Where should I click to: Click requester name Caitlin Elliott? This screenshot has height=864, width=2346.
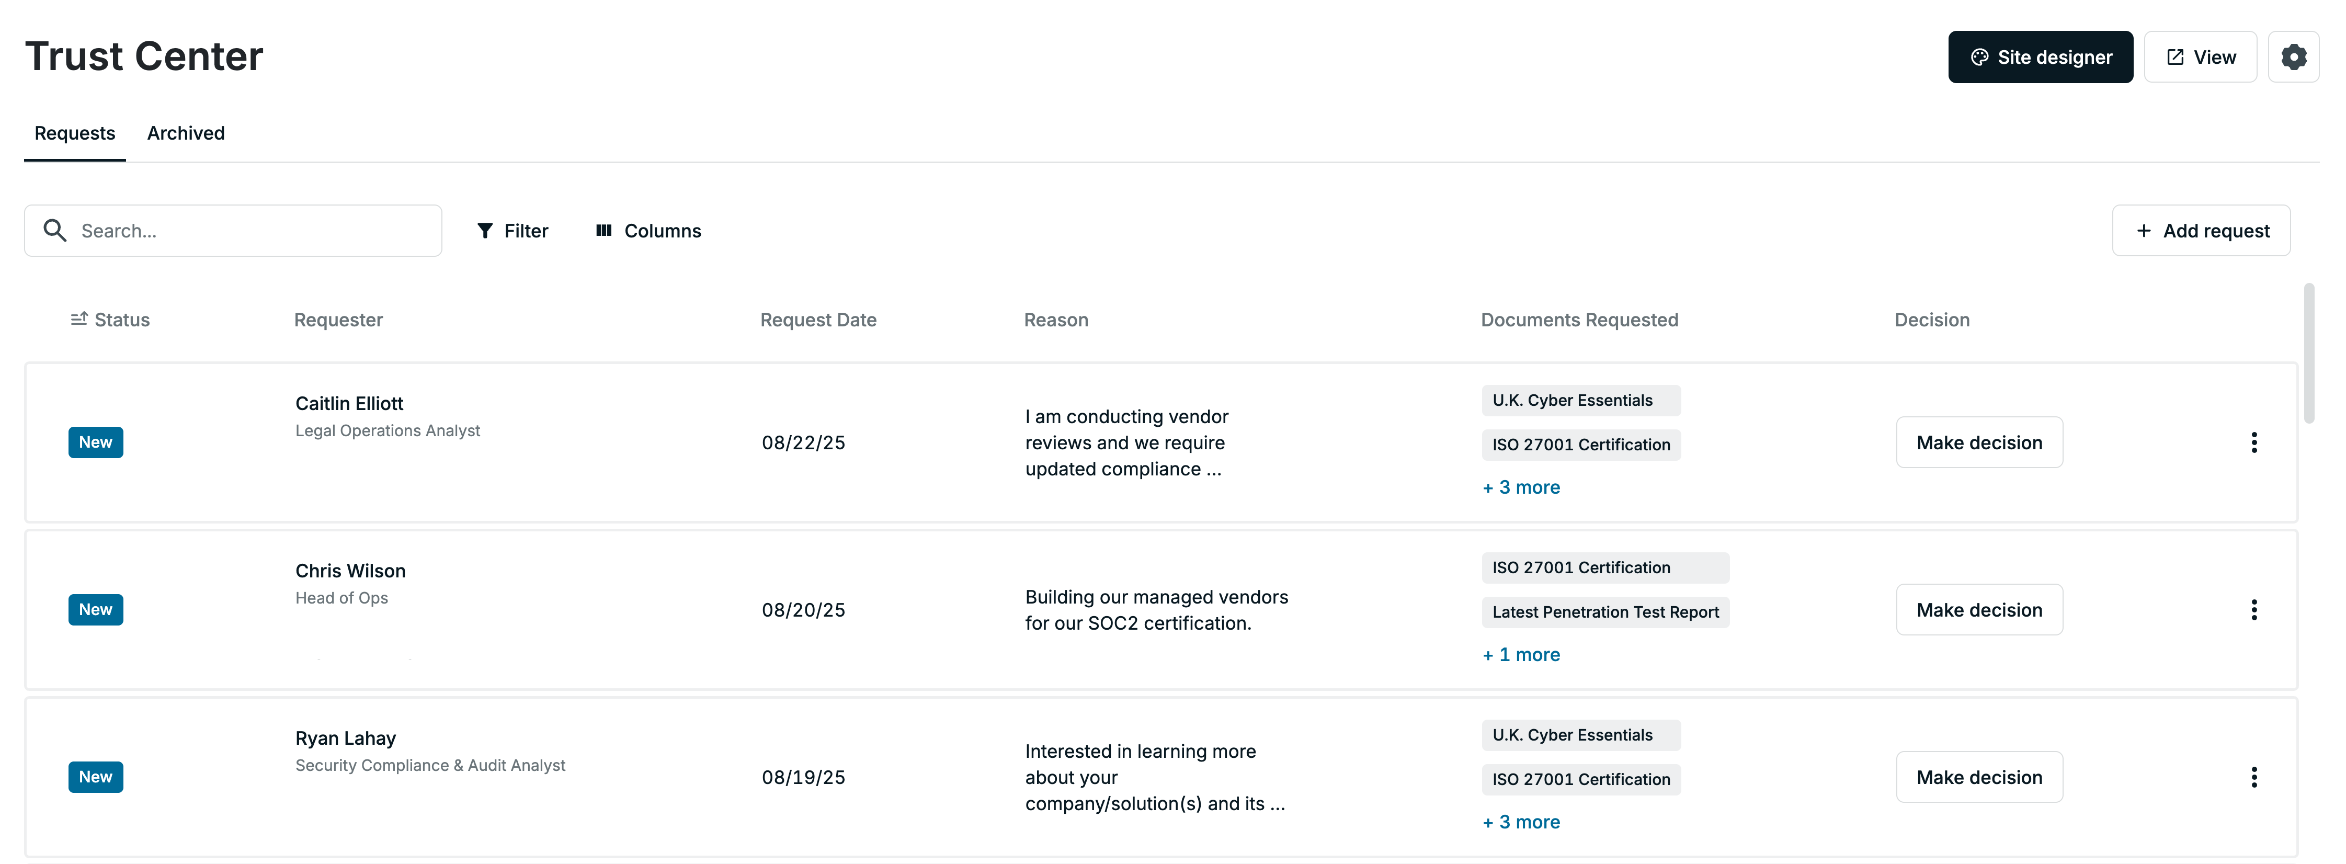[349, 403]
